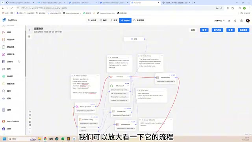The image size is (252, 142).
Task: Open a new browser tab
Action: [195, 3]
